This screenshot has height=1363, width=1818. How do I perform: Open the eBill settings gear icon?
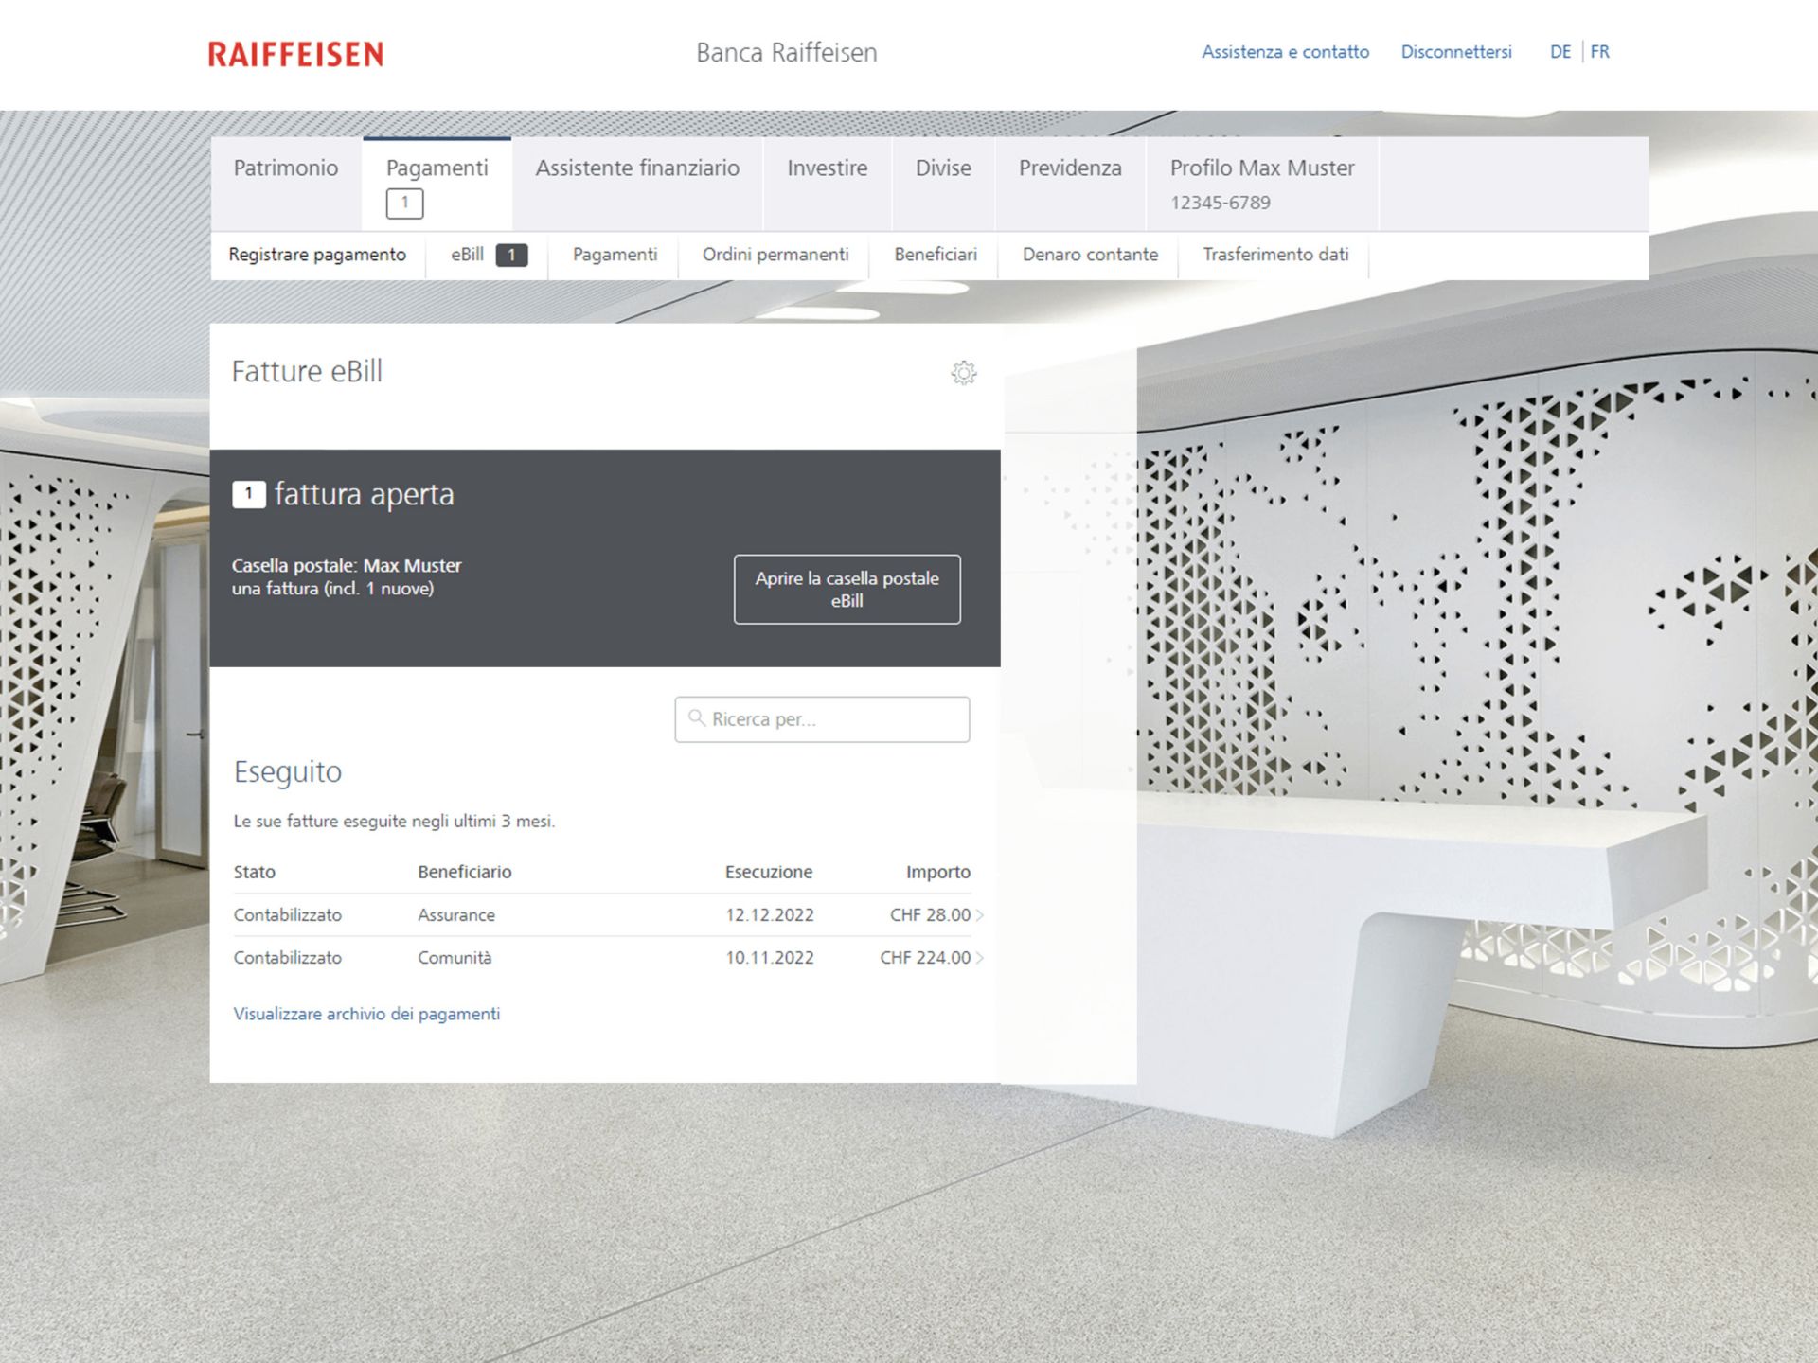[x=963, y=373]
